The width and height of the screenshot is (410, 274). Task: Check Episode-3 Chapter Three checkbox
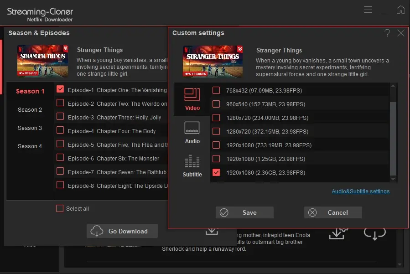point(60,116)
